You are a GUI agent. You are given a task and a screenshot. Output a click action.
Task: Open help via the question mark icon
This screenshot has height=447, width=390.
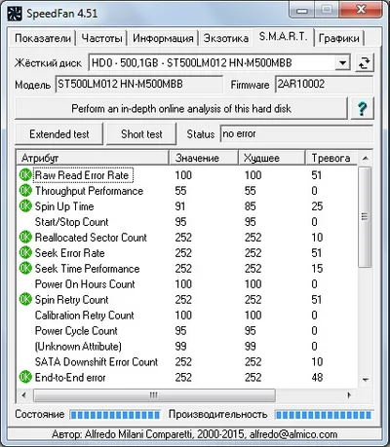click(x=362, y=109)
